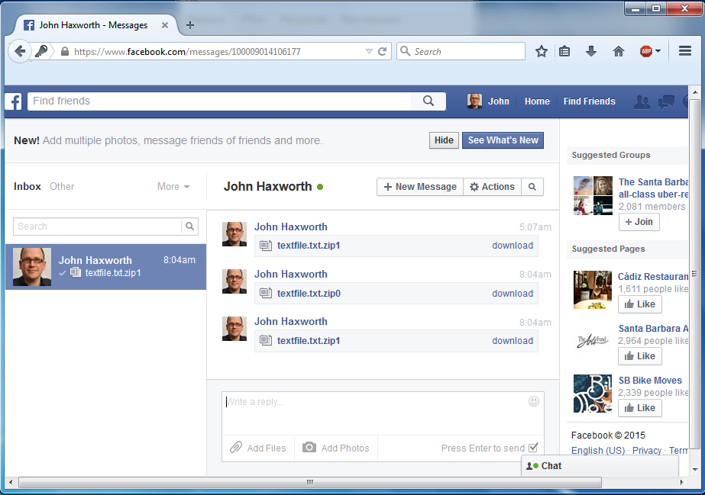Open textfile.txt.zip0 file name link
The image size is (705, 495).
(x=309, y=294)
